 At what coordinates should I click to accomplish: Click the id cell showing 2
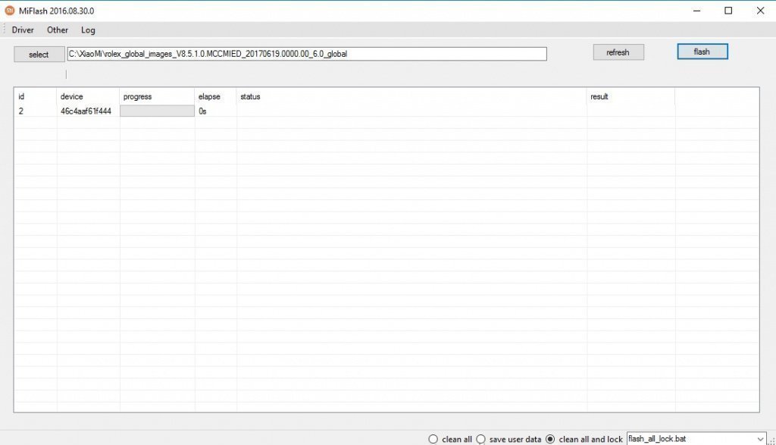tap(36, 111)
